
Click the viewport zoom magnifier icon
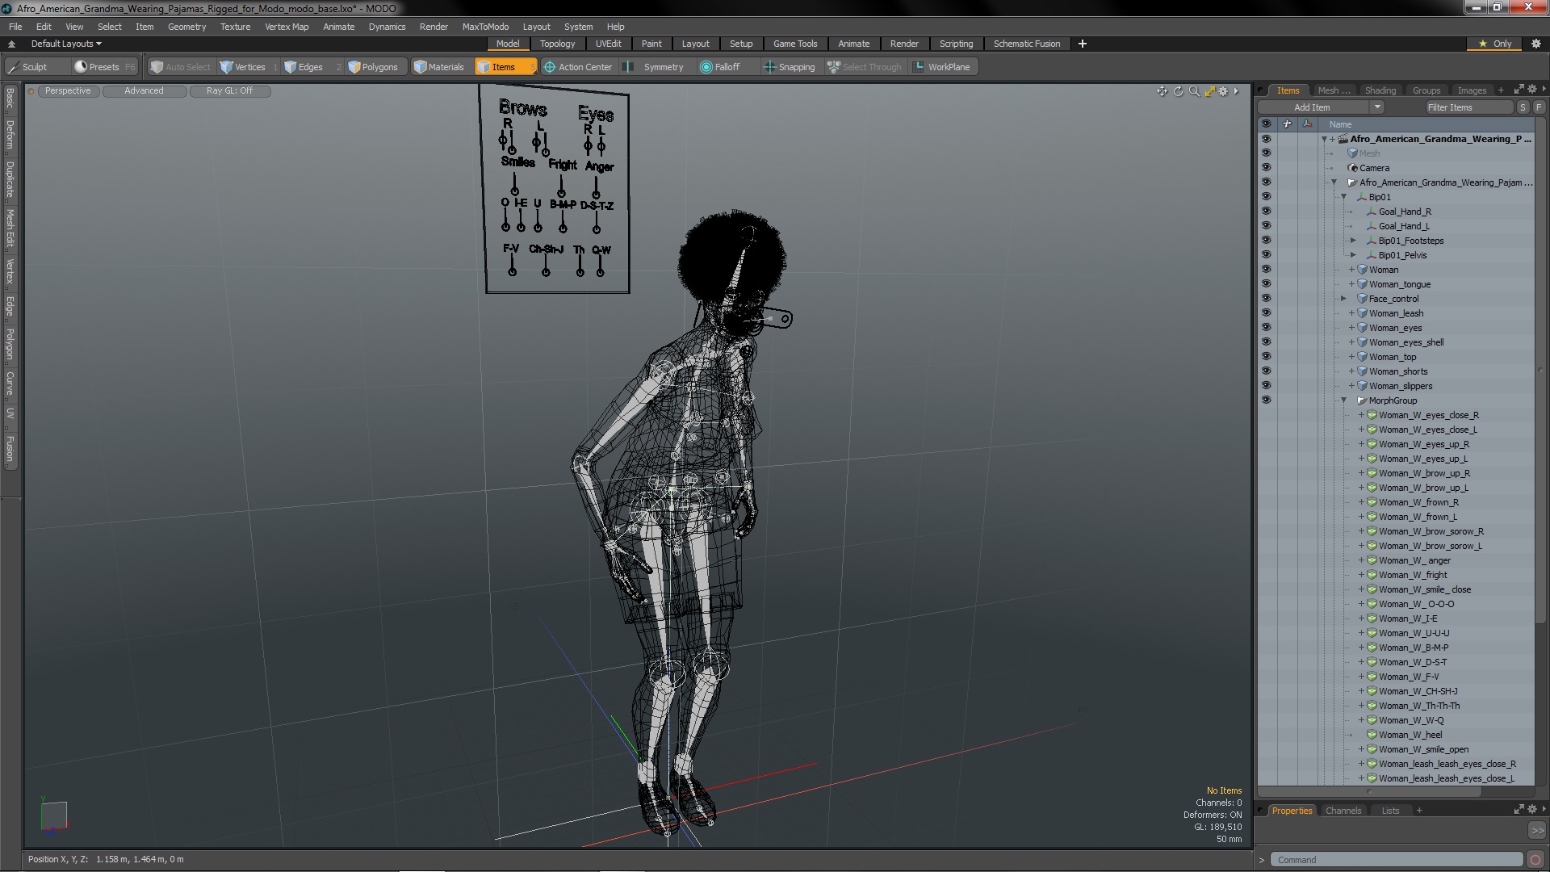click(1194, 91)
